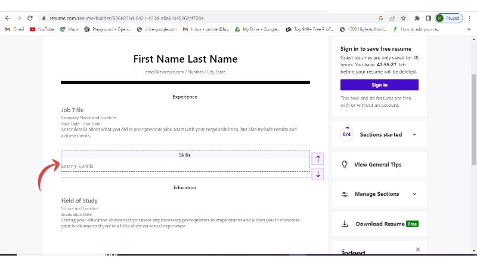Click the share page icon in address bar
The width and height of the screenshot is (477, 268).
[392, 19]
